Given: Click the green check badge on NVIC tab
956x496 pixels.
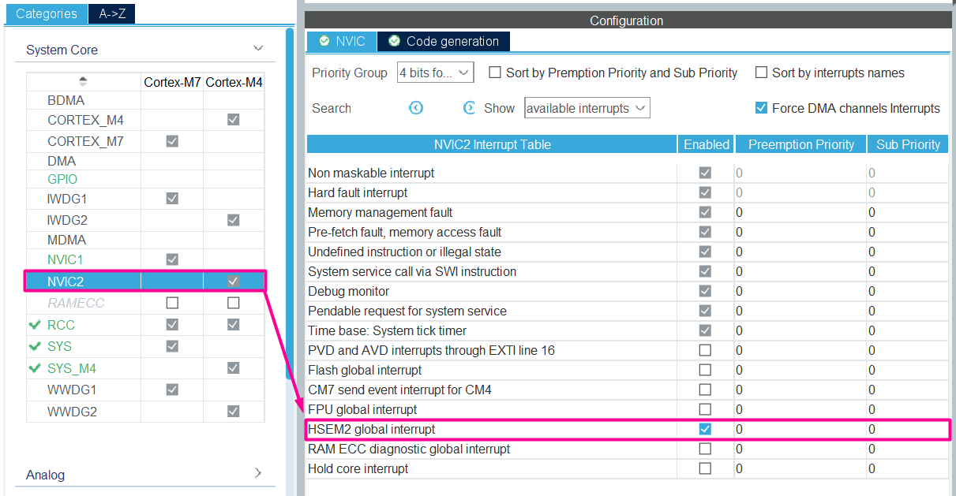Looking at the screenshot, I should tap(324, 41).
